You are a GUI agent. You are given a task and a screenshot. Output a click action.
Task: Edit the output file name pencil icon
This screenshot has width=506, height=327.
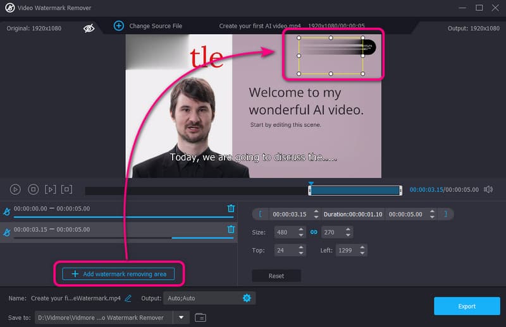pyautogui.click(x=128, y=298)
